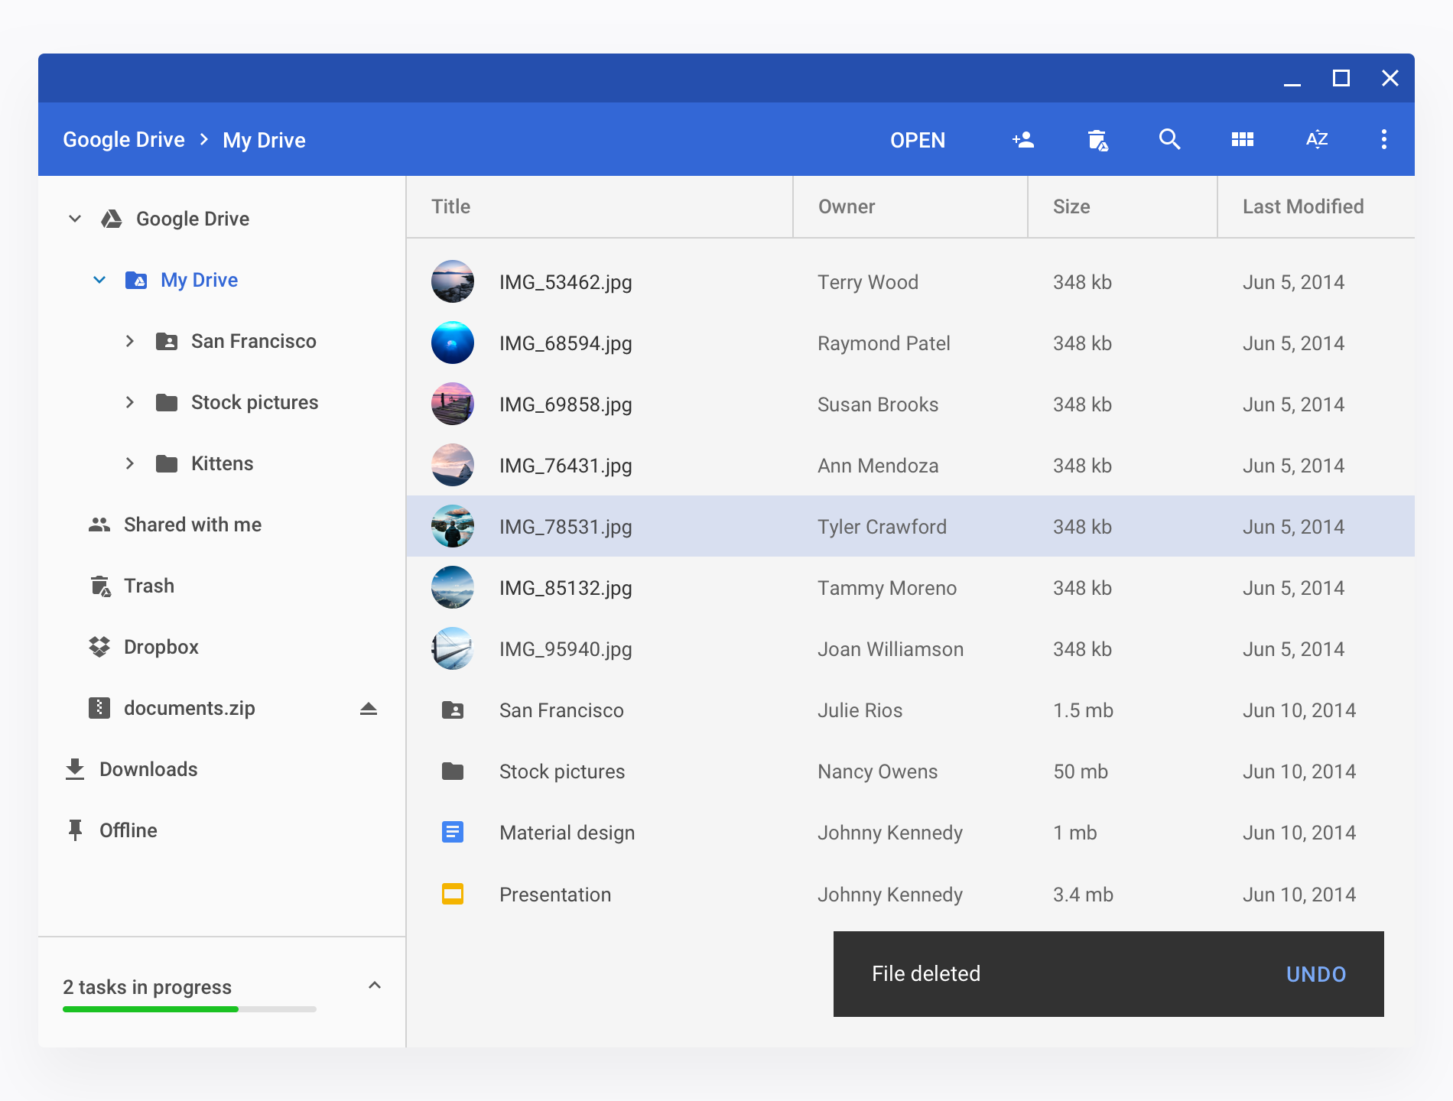
Task: Open the three-dot more options menu
Action: pyautogui.click(x=1384, y=139)
